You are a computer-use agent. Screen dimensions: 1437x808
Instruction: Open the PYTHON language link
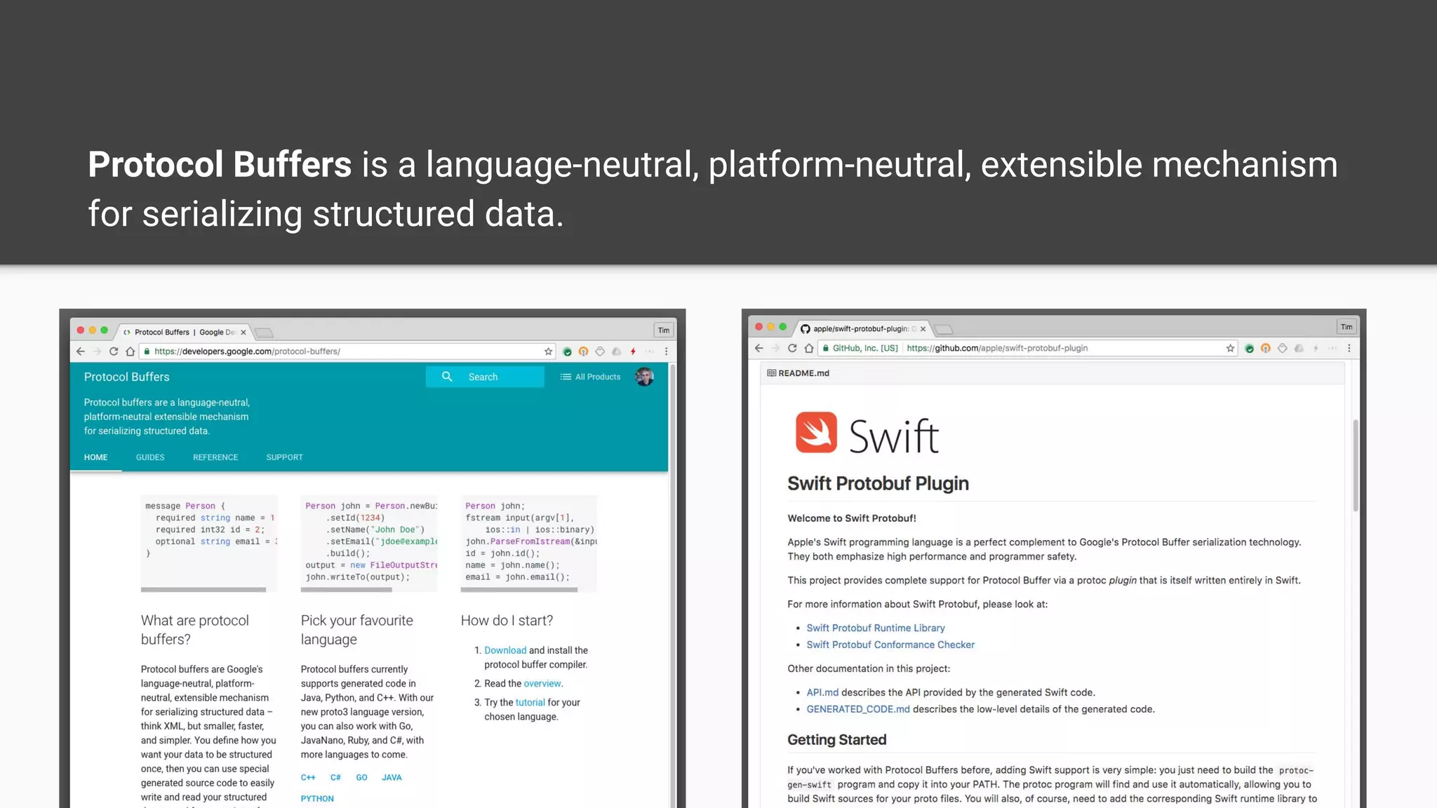317,798
